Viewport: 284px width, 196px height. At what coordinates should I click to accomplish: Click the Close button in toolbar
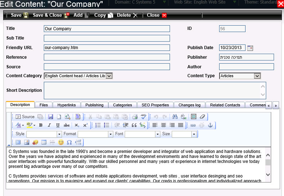[x=157, y=15]
